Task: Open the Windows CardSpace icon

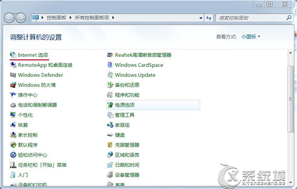Action: tap(110, 65)
